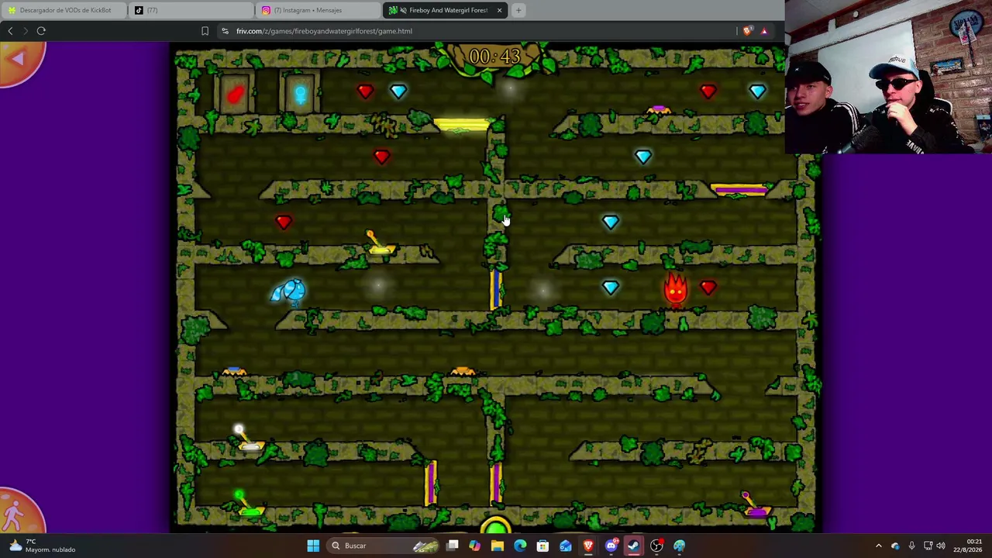Grab the blue diamond nearest the exit doors
The width and height of the screenshot is (992, 558).
click(x=398, y=91)
